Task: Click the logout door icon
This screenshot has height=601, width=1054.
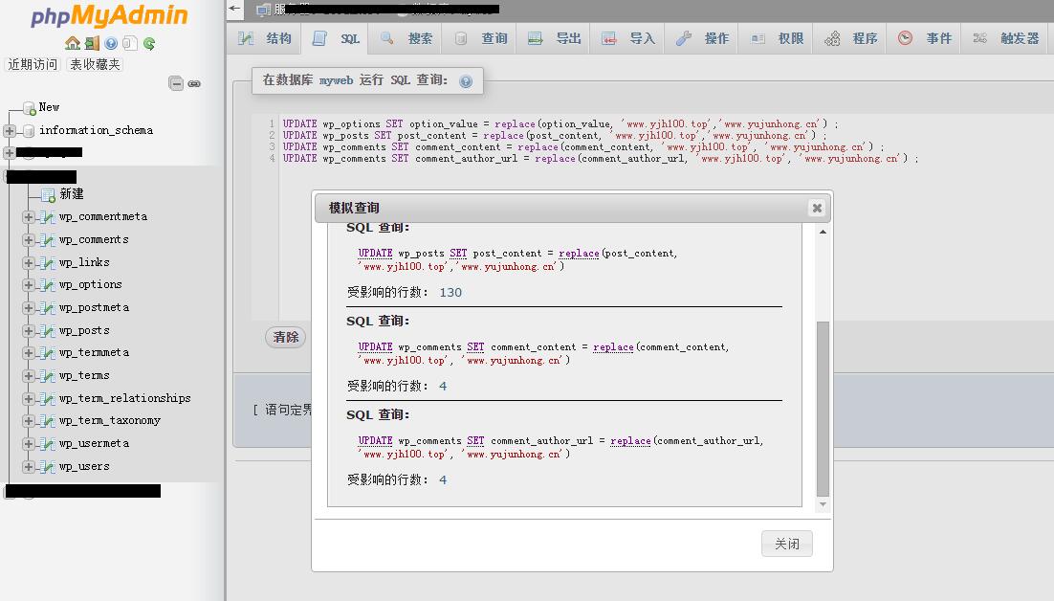Action: coord(92,43)
